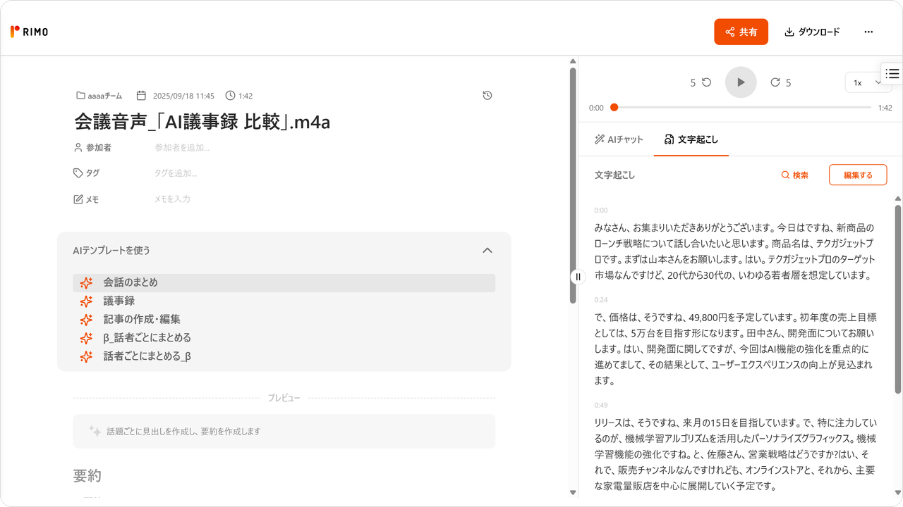Open the 1x playback speed dropdown
This screenshot has height=507, width=903.
868,82
